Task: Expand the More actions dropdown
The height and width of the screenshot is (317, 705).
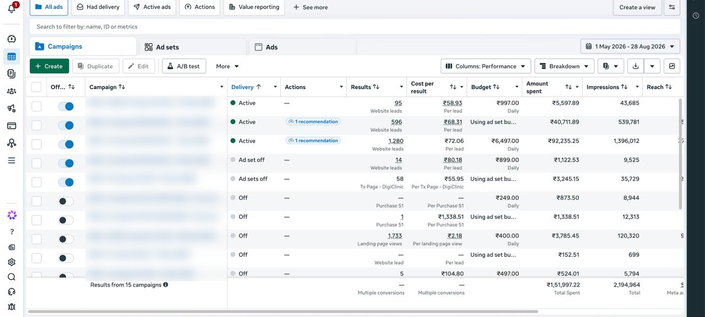Action: [227, 66]
